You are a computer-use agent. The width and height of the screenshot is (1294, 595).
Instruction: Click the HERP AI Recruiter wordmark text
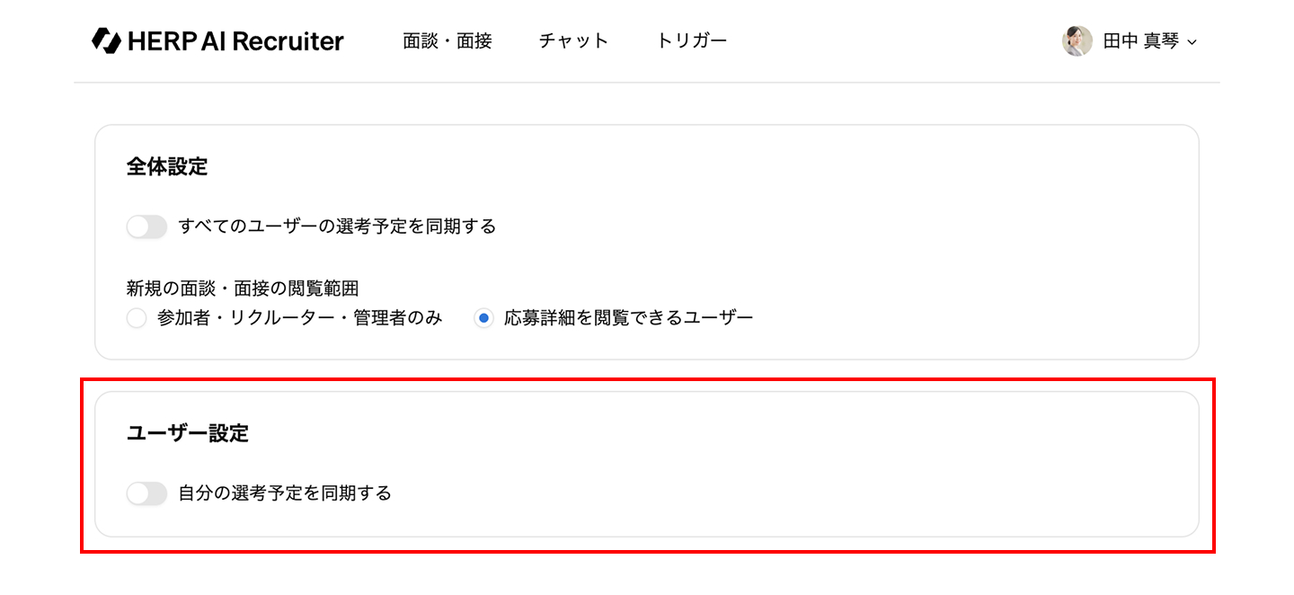(235, 41)
